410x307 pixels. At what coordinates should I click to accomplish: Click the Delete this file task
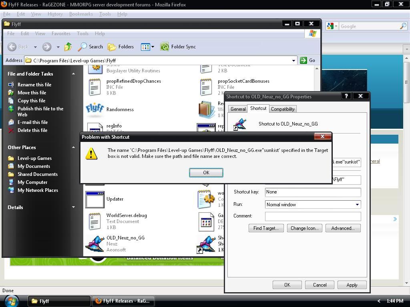pos(32,130)
